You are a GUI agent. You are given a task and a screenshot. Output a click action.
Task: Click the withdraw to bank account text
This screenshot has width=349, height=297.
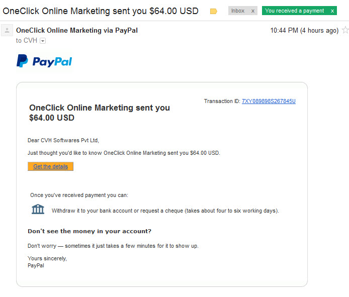click(x=165, y=211)
